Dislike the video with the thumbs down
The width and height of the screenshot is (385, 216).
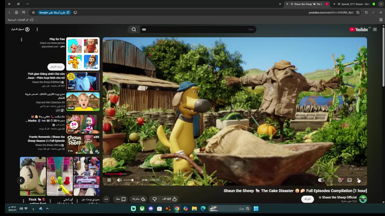point(155,199)
